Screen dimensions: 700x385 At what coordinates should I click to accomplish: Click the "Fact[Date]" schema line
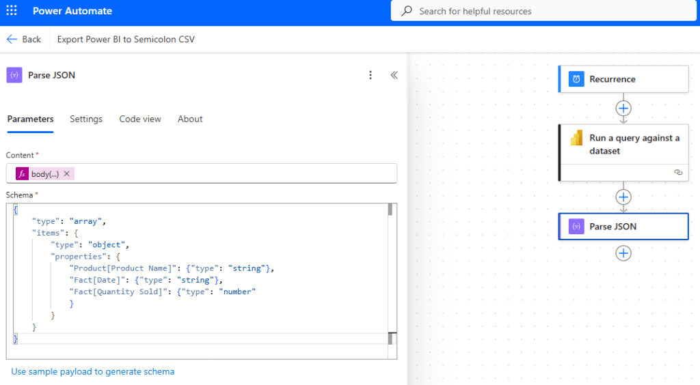[146, 280]
